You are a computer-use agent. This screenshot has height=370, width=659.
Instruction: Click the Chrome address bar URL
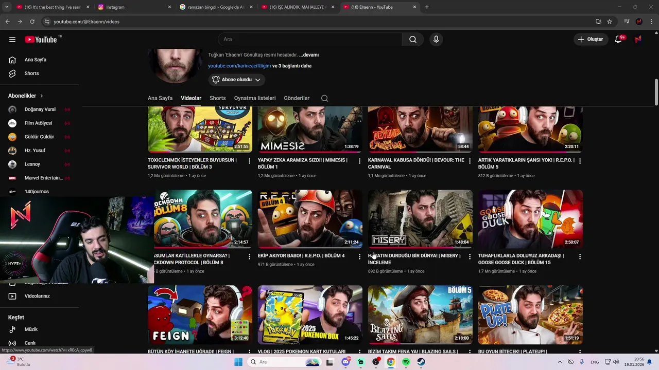point(86,22)
